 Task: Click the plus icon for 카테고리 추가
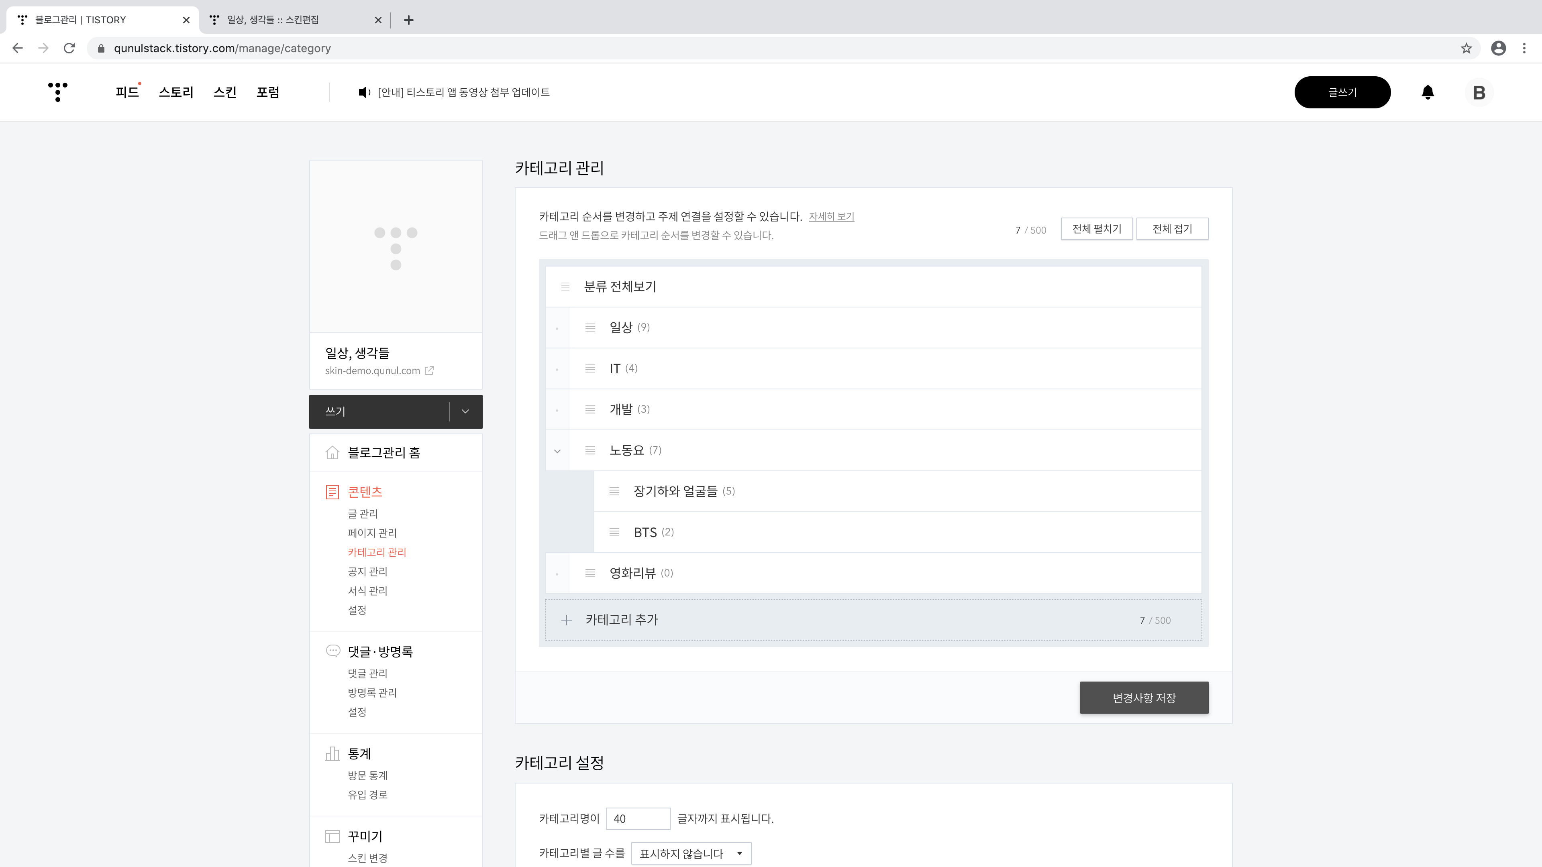[x=566, y=620]
